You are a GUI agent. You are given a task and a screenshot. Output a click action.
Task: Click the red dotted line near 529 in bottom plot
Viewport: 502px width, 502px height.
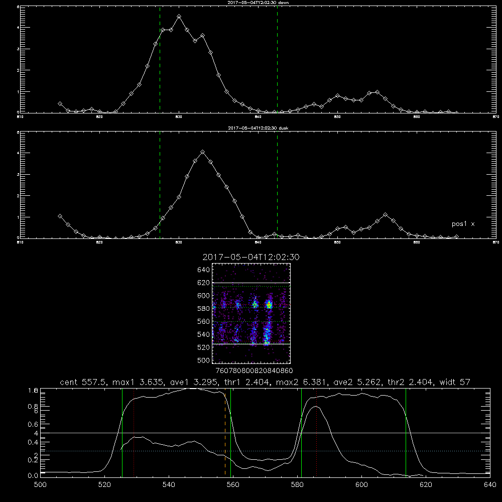click(134, 433)
